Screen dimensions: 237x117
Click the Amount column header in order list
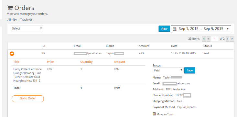pos(144,46)
